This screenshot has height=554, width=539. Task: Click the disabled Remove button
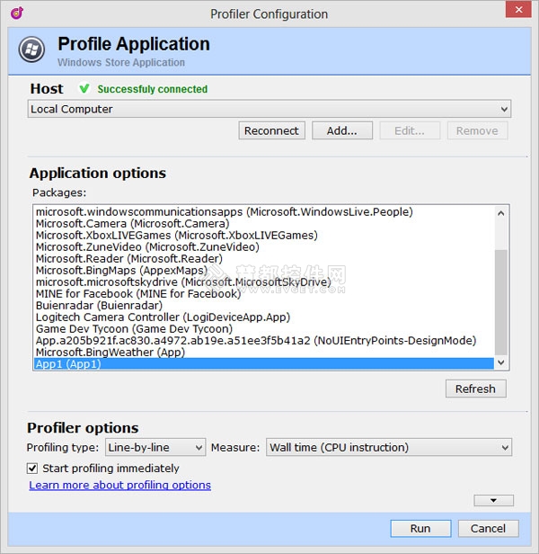click(x=477, y=130)
